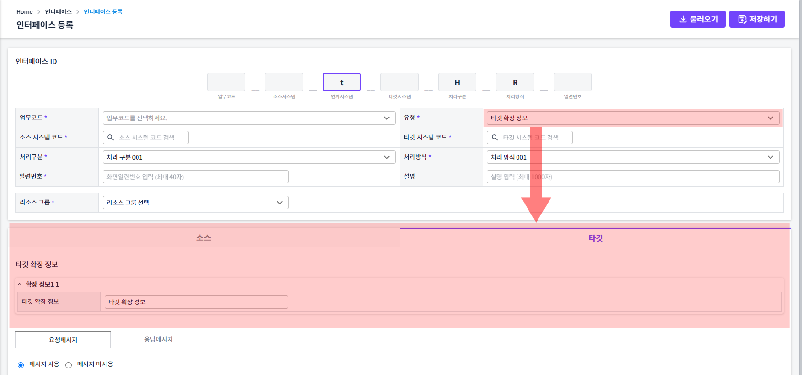The image size is (802, 375).
Task: Open the 리소스 그룹 선택 dropdown
Action: point(196,203)
